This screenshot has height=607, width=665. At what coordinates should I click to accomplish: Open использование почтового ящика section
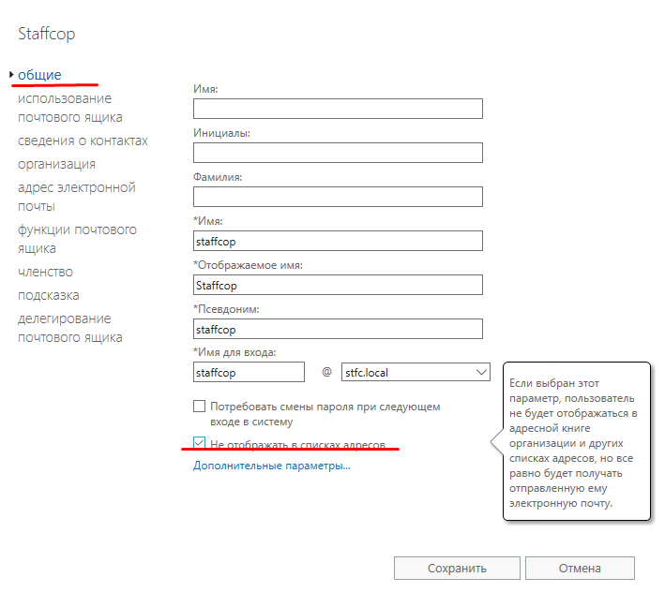(70, 108)
